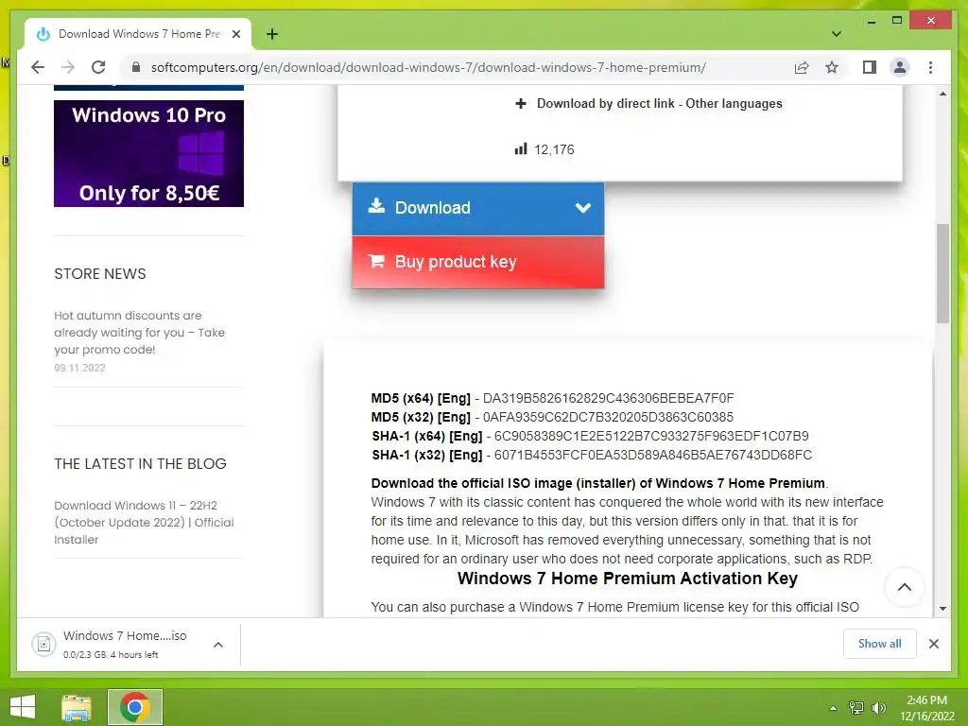Click the scroll-to-top arrow button
Screen dimensions: 968x726
coord(904,587)
